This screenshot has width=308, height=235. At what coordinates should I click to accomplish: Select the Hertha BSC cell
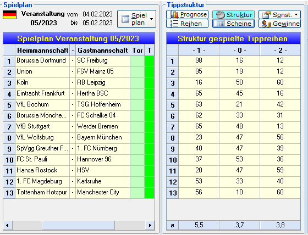(103, 94)
